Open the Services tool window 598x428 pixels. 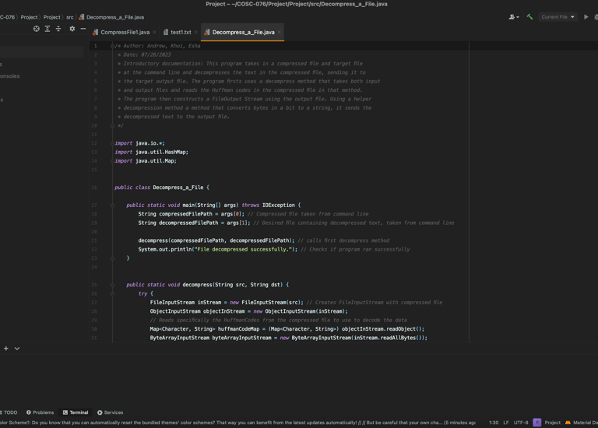(111, 412)
